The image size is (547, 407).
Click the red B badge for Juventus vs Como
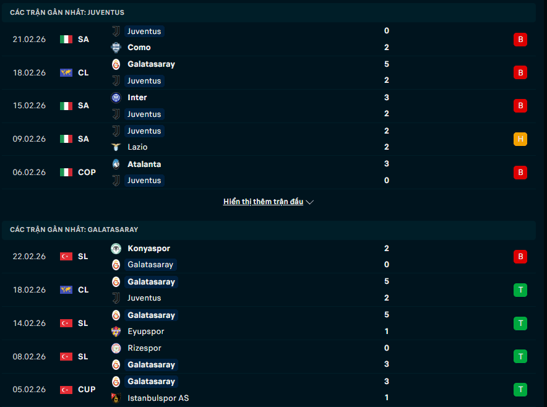520,40
